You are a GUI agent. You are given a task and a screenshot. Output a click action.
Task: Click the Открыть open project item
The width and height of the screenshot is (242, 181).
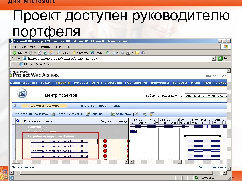point(121,114)
